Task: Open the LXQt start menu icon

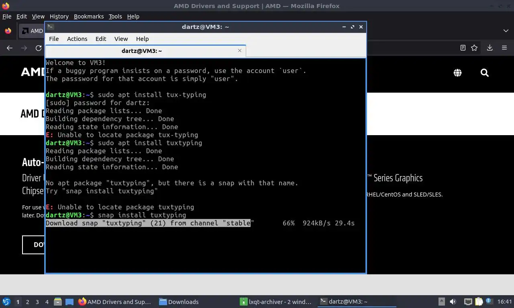Action: click(x=6, y=302)
